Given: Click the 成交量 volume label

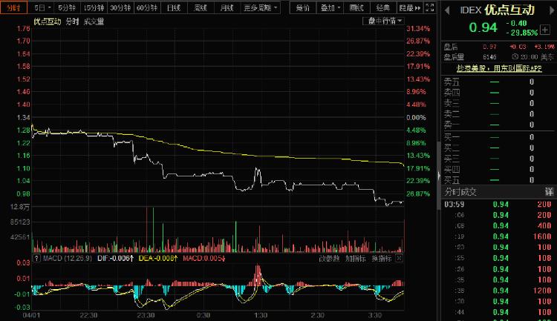Looking at the screenshot, I should tap(94, 21).
